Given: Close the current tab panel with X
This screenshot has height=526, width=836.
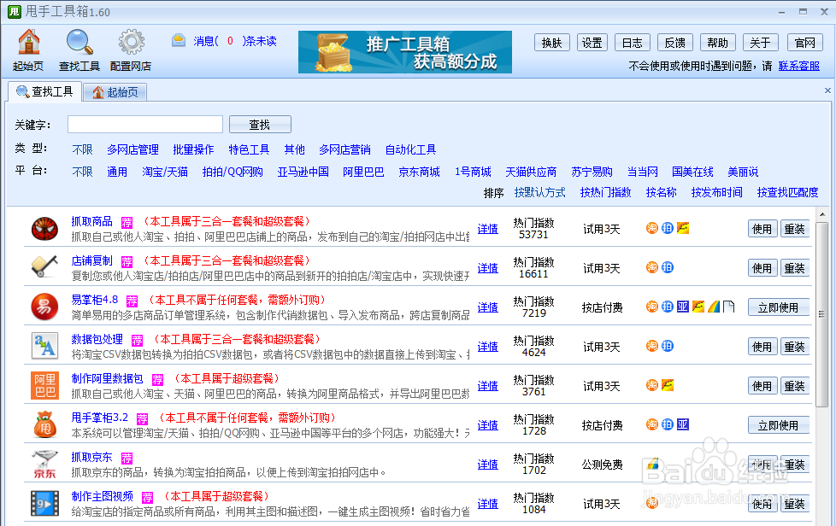Looking at the screenshot, I should [827, 91].
